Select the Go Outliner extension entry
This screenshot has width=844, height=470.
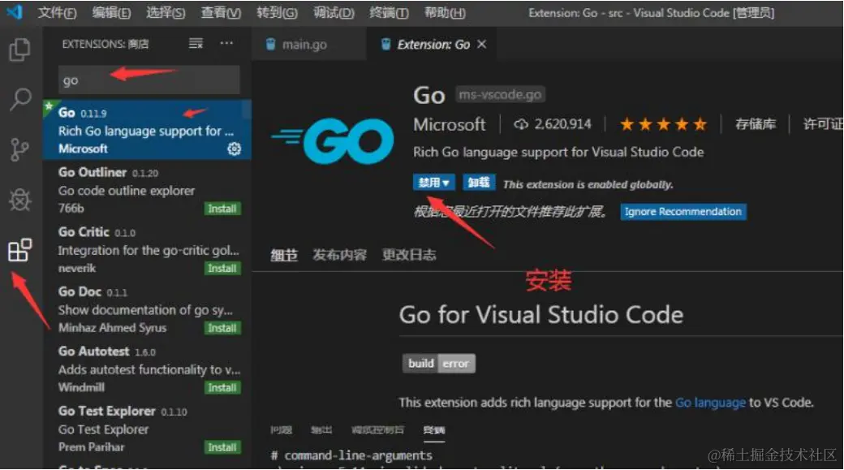(145, 189)
